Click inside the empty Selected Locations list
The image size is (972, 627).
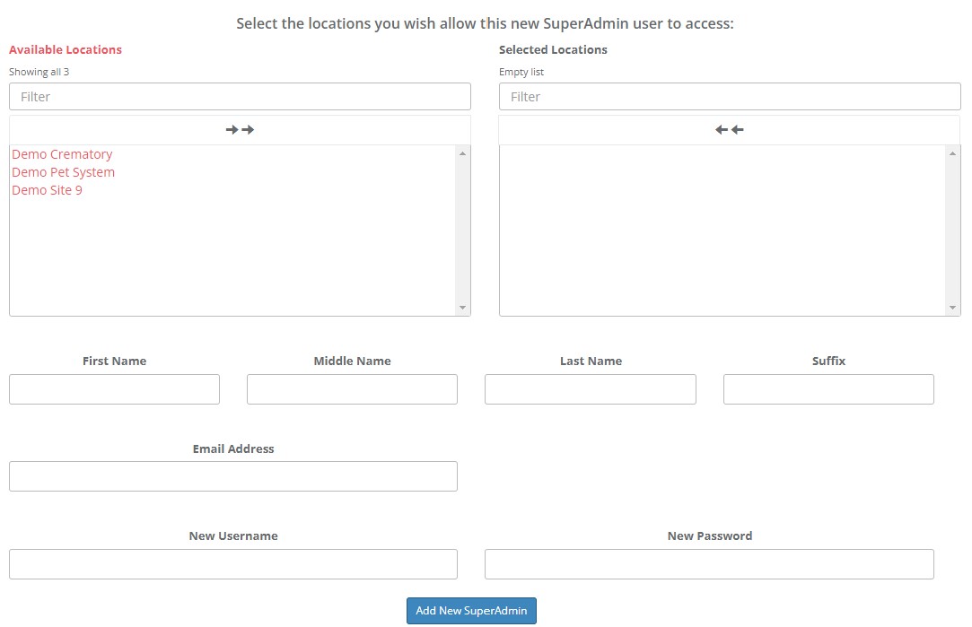coord(722,231)
